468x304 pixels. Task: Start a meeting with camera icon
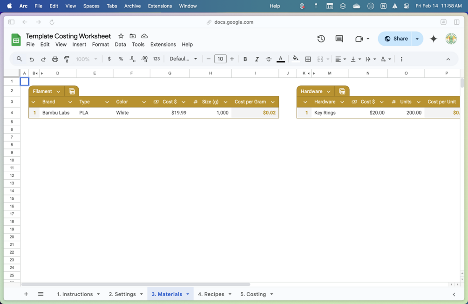tap(359, 39)
